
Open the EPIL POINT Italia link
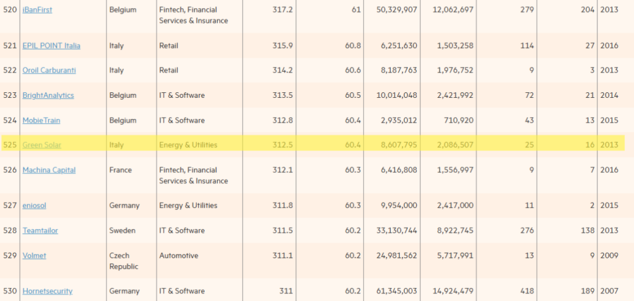point(51,46)
